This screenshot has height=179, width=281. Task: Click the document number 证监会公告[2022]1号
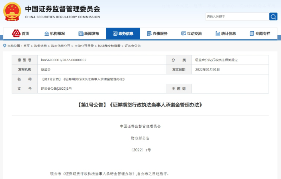(56, 88)
